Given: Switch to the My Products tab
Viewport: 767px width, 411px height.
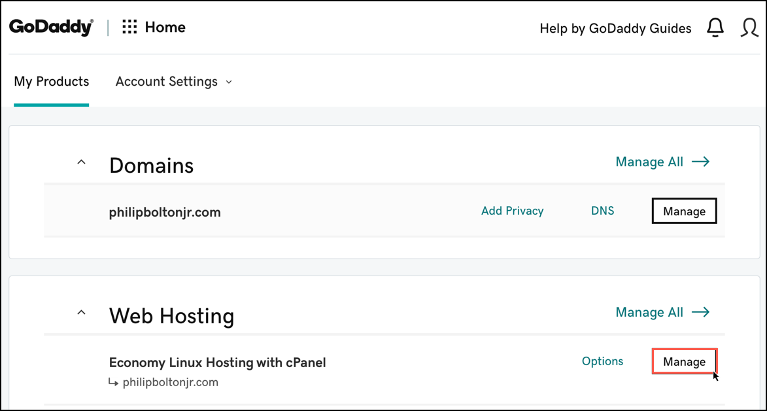Looking at the screenshot, I should coord(51,82).
